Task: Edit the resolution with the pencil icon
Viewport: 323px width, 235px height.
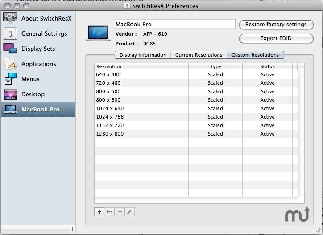Action: coord(129,212)
